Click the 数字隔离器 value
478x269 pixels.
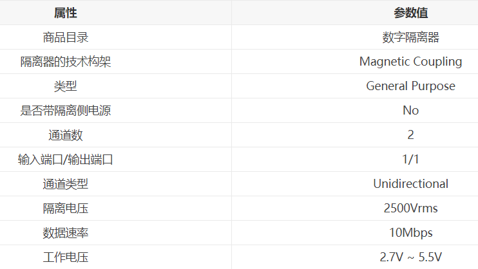tap(410, 37)
